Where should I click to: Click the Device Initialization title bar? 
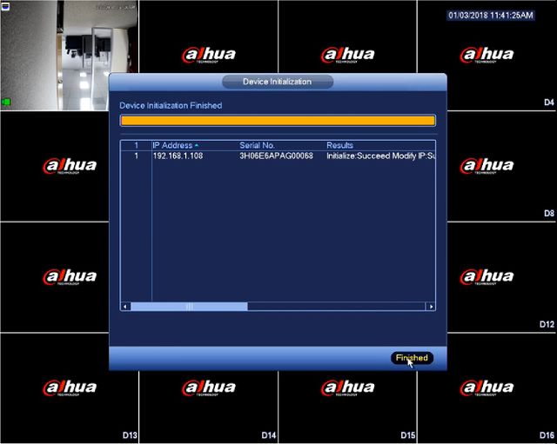(278, 82)
